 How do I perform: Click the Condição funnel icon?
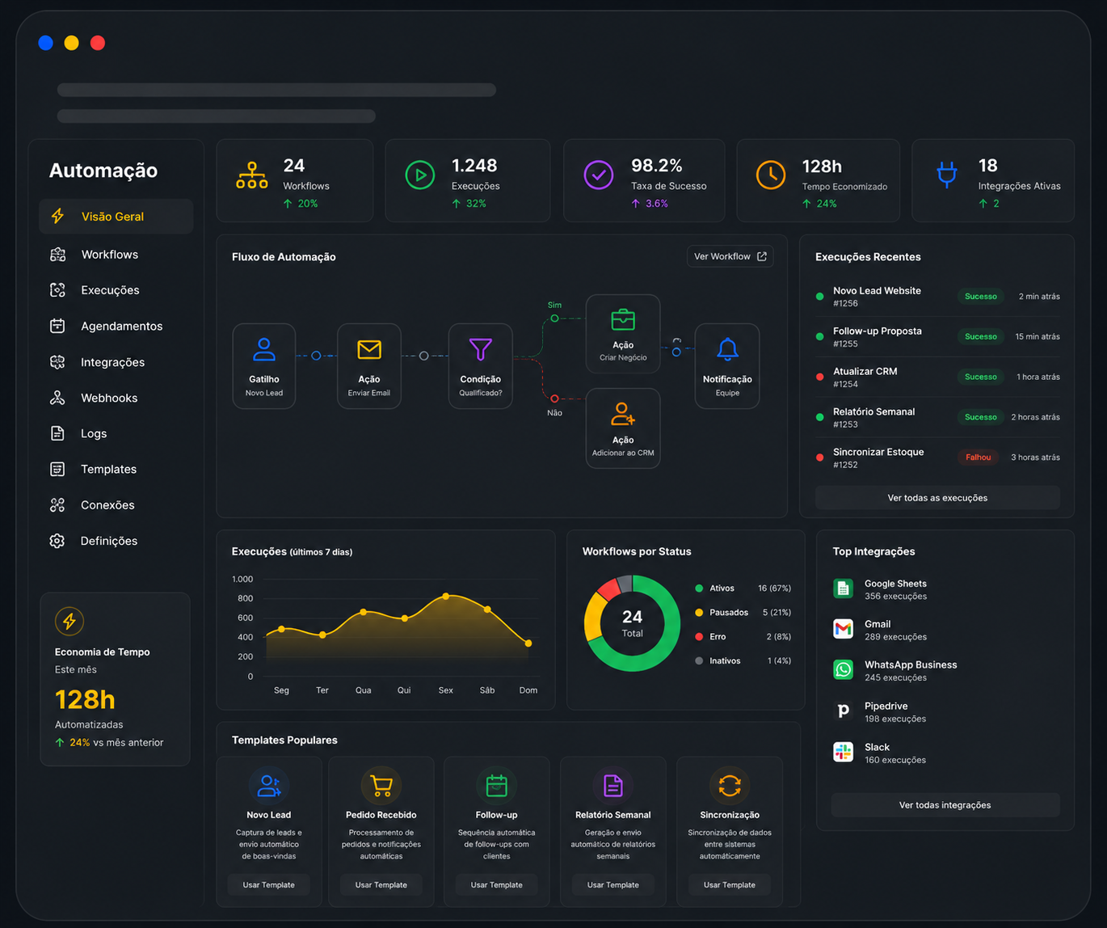480,349
